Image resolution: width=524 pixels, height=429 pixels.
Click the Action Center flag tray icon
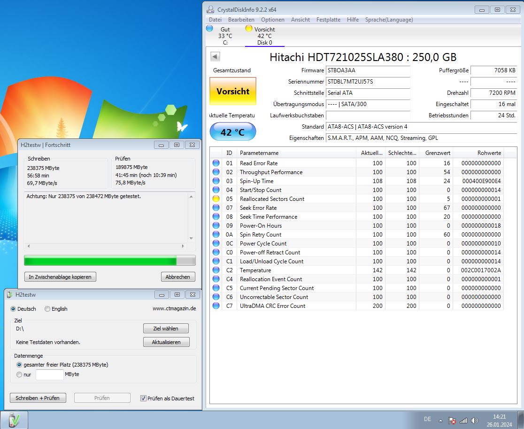pos(452,421)
